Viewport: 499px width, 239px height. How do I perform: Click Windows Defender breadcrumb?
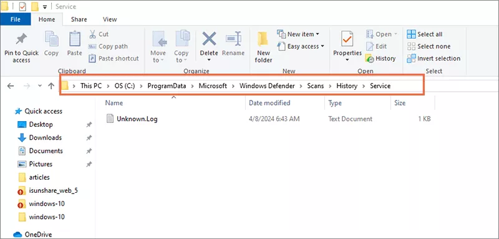pyautogui.click(x=267, y=86)
